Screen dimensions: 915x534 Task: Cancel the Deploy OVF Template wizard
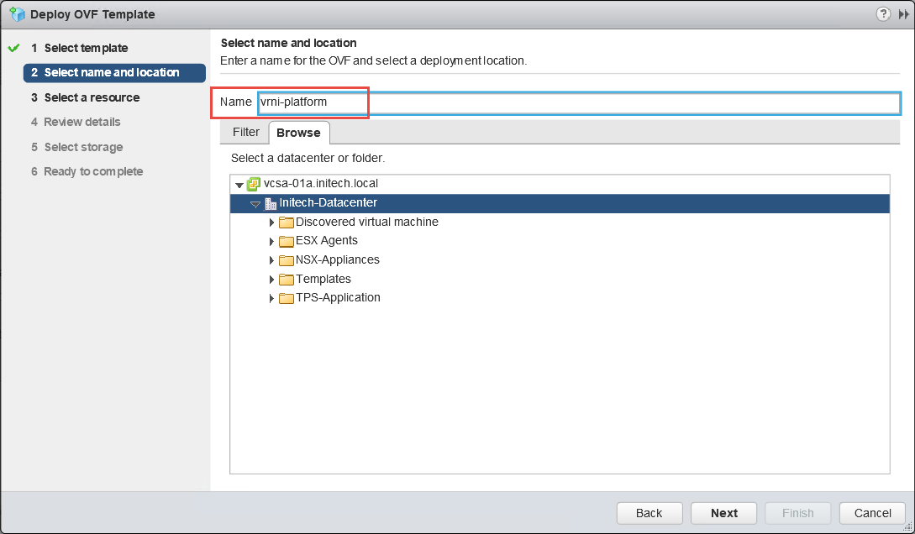coord(872,513)
